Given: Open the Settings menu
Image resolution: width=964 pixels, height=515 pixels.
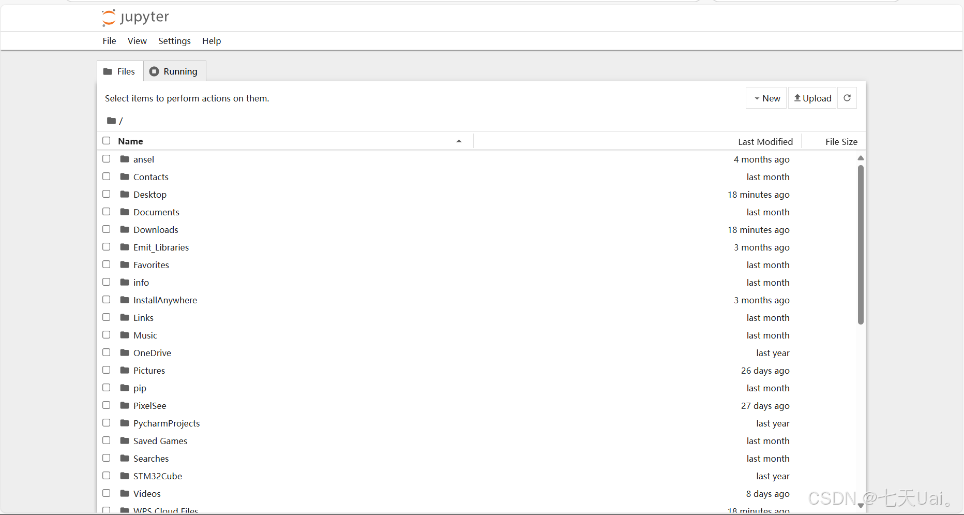Looking at the screenshot, I should pyautogui.click(x=174, y=41).
